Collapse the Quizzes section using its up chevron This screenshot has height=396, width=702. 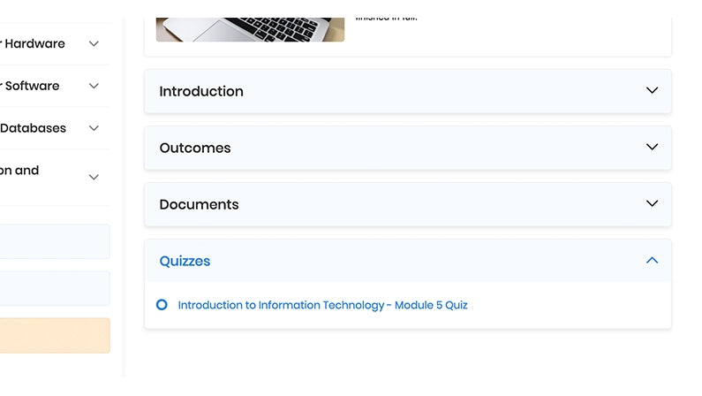point(652,261)
